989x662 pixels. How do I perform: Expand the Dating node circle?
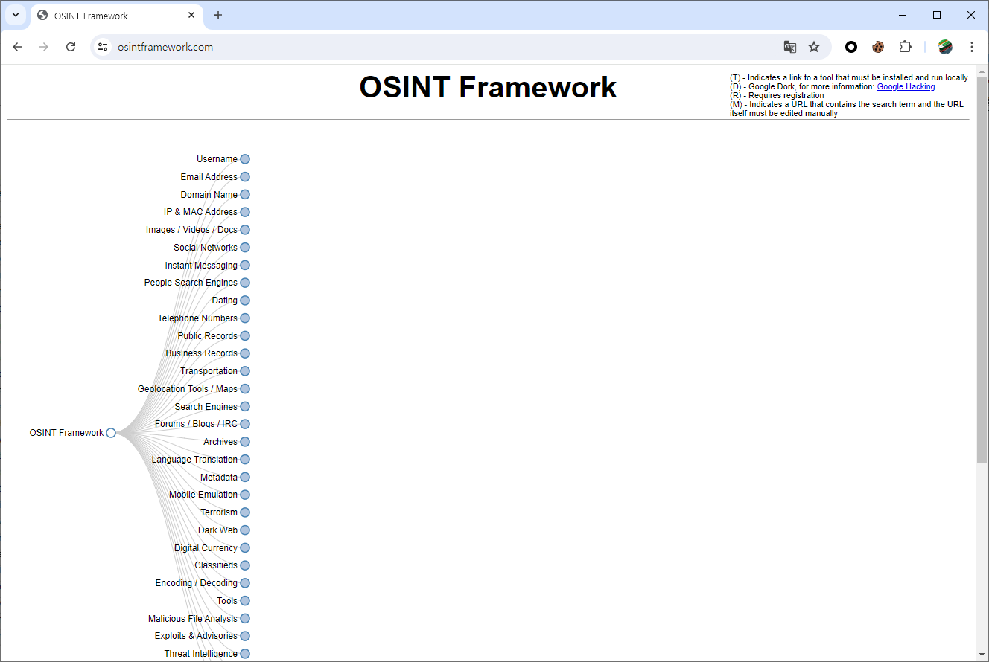click(245, 301)
